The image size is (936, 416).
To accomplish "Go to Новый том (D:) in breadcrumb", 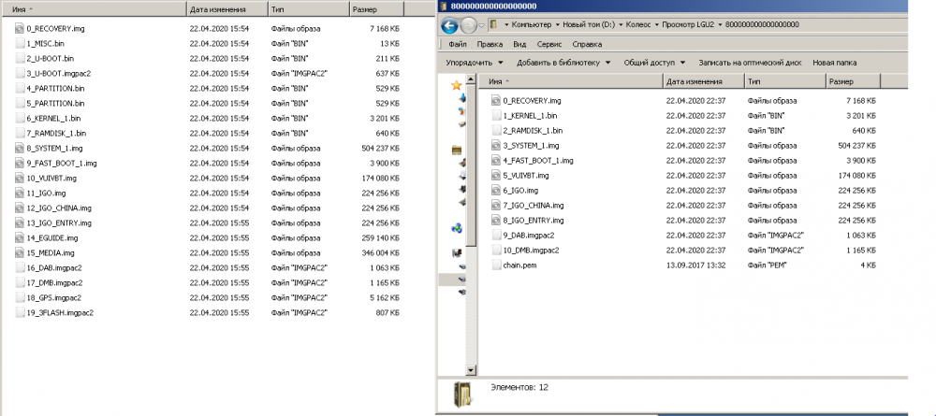I will click(590, 25).
